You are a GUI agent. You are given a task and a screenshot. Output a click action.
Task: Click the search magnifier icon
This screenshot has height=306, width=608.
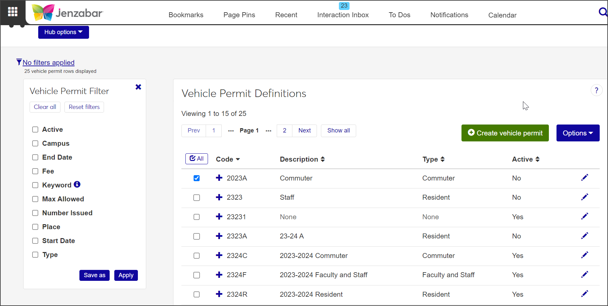pos(603,12)
